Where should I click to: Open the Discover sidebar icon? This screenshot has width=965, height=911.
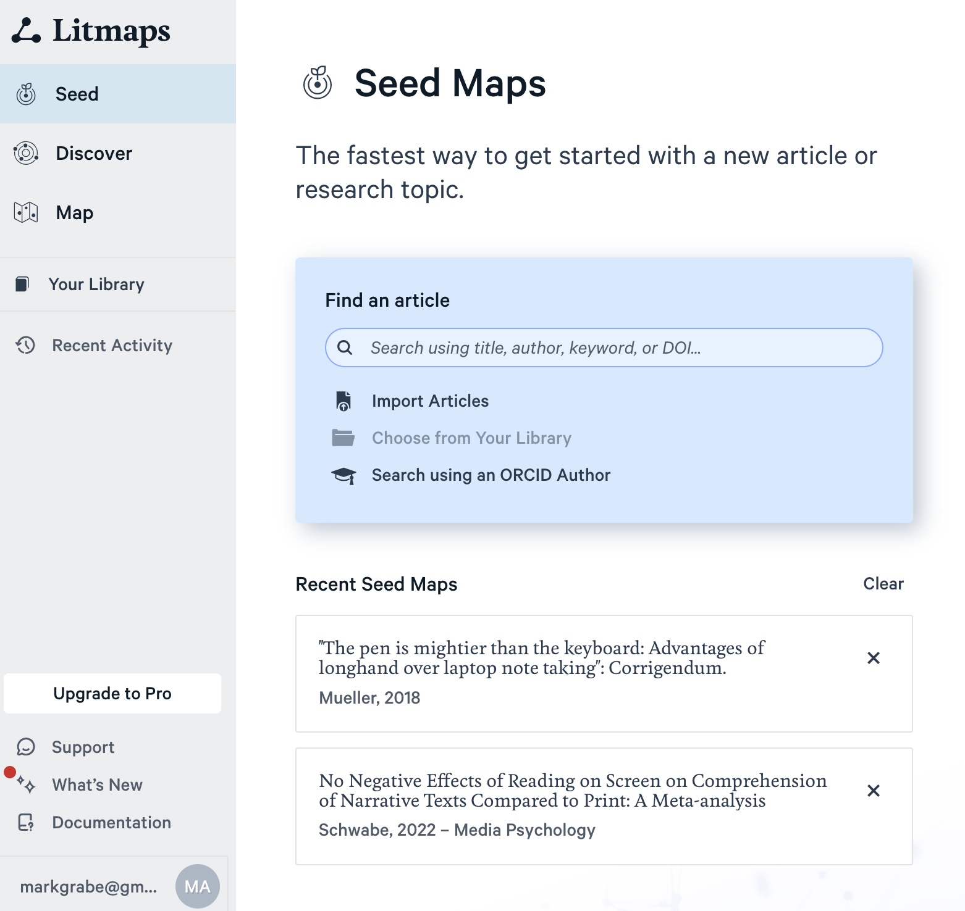coord(26,153)
